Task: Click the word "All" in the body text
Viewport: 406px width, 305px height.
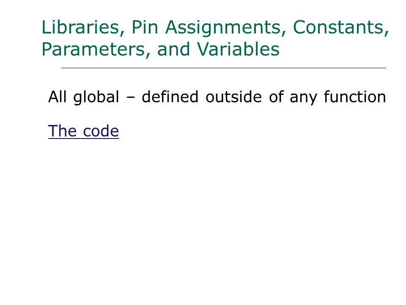Action: tap(58, 97)
